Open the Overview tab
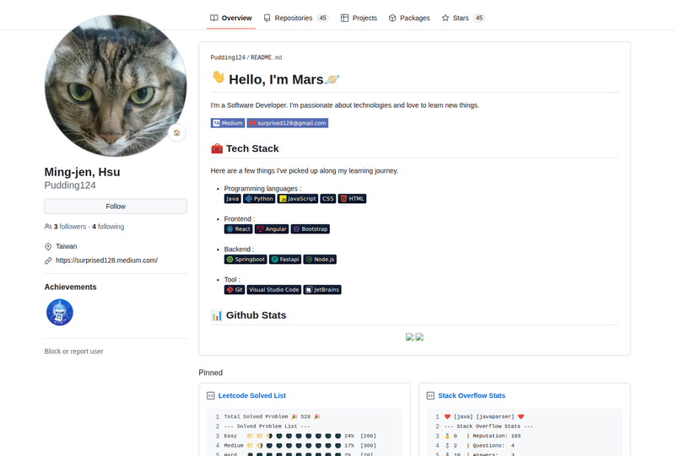The image size is (675, 456). (x=230, y=18)
